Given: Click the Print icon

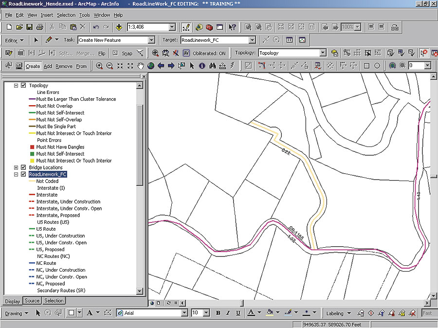Looking at the screenshot, I should (39, 27).
